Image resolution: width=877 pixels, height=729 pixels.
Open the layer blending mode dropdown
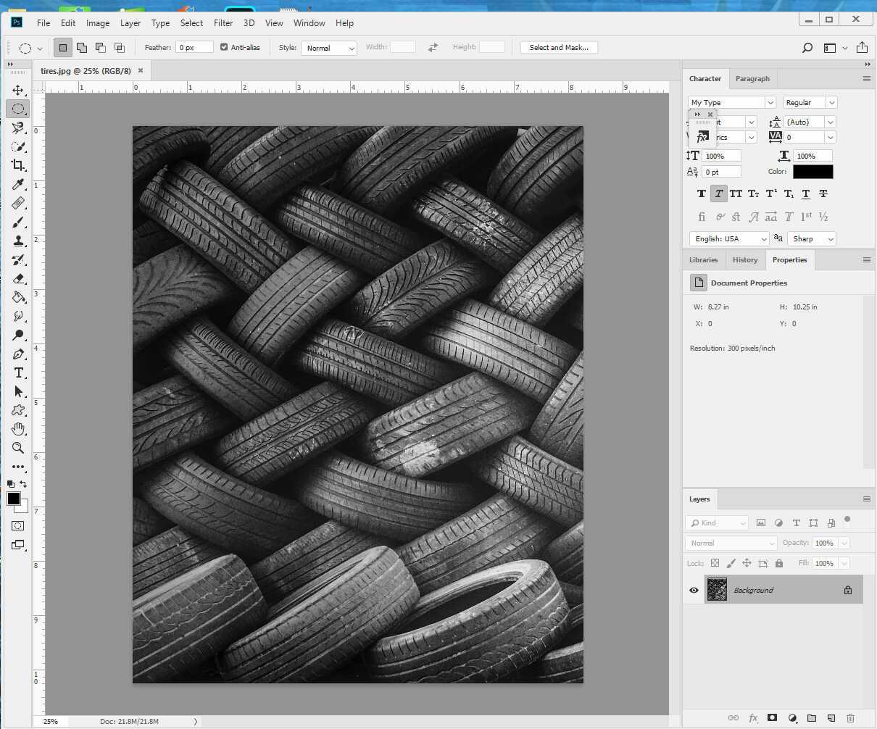click(730, 543)
